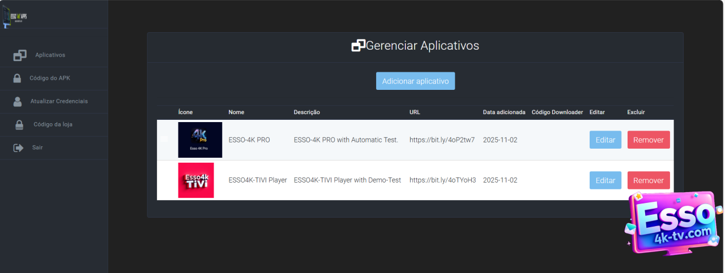Edit the ESSO-4K PRO application
725x273 pixels.
pos(605,140)
